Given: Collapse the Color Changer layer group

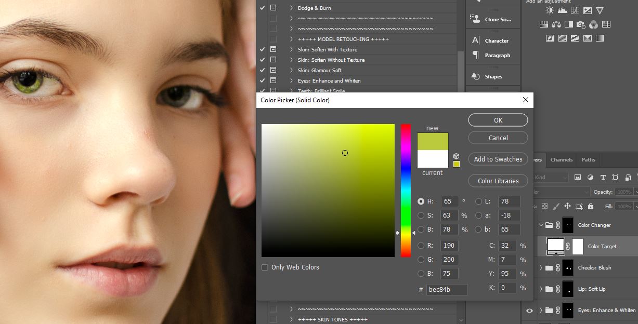Looking at the screenshot, I should (x=541, y=225).
